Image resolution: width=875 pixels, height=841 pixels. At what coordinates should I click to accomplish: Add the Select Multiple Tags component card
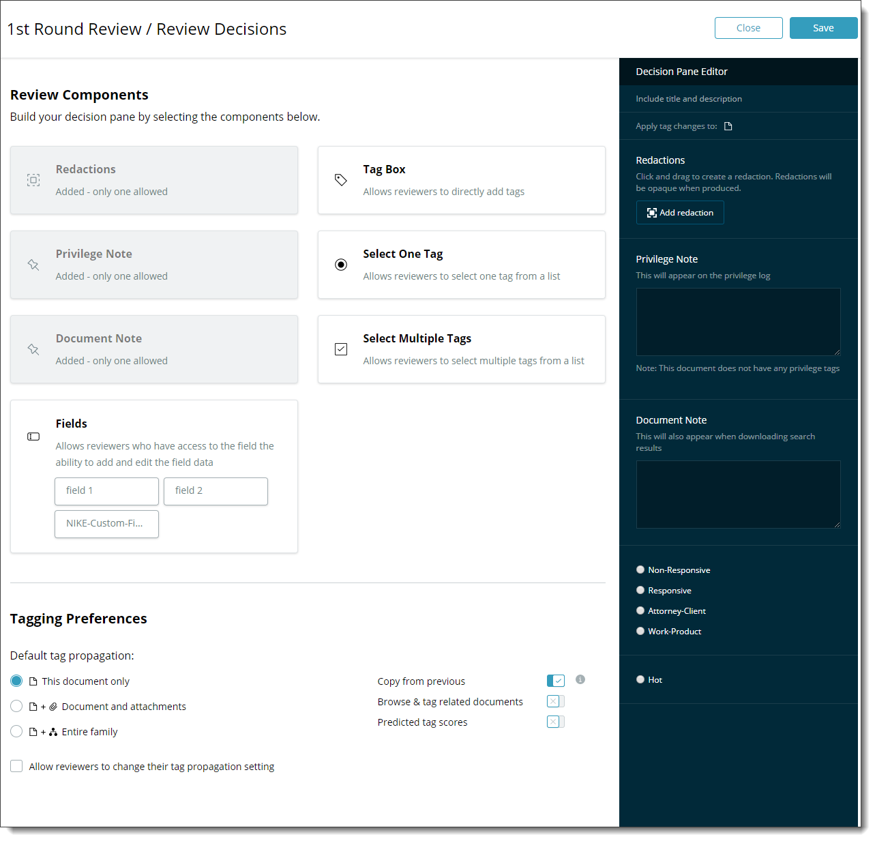tap(462, 349)
